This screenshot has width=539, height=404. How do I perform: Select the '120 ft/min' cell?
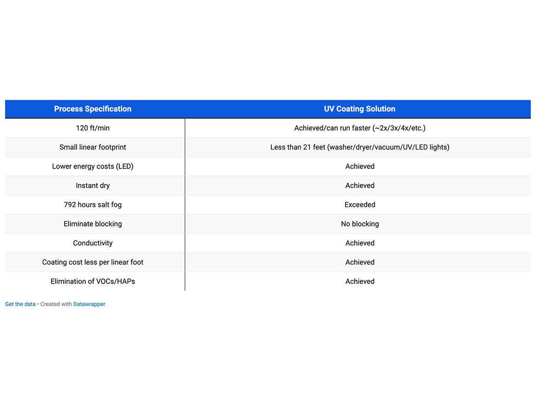coord(93,128)
